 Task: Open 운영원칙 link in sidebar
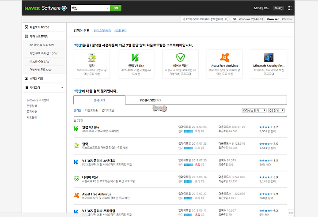32,106
